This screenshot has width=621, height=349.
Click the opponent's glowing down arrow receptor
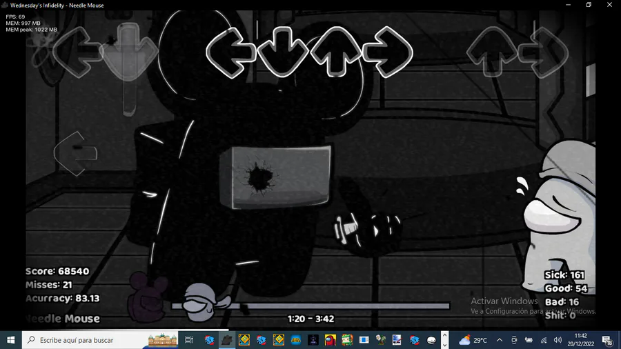pos(128,52)
